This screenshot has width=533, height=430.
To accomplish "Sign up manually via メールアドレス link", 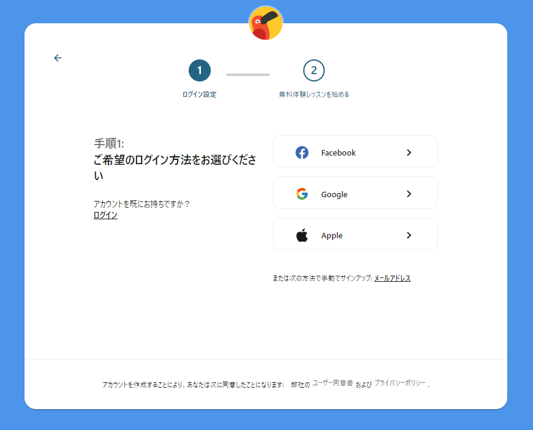I will tap(392, 278).
